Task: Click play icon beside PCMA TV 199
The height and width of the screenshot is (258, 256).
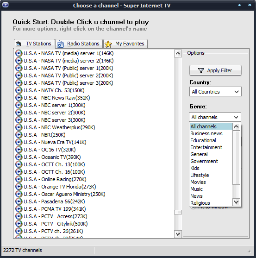Action: point(19,209)
